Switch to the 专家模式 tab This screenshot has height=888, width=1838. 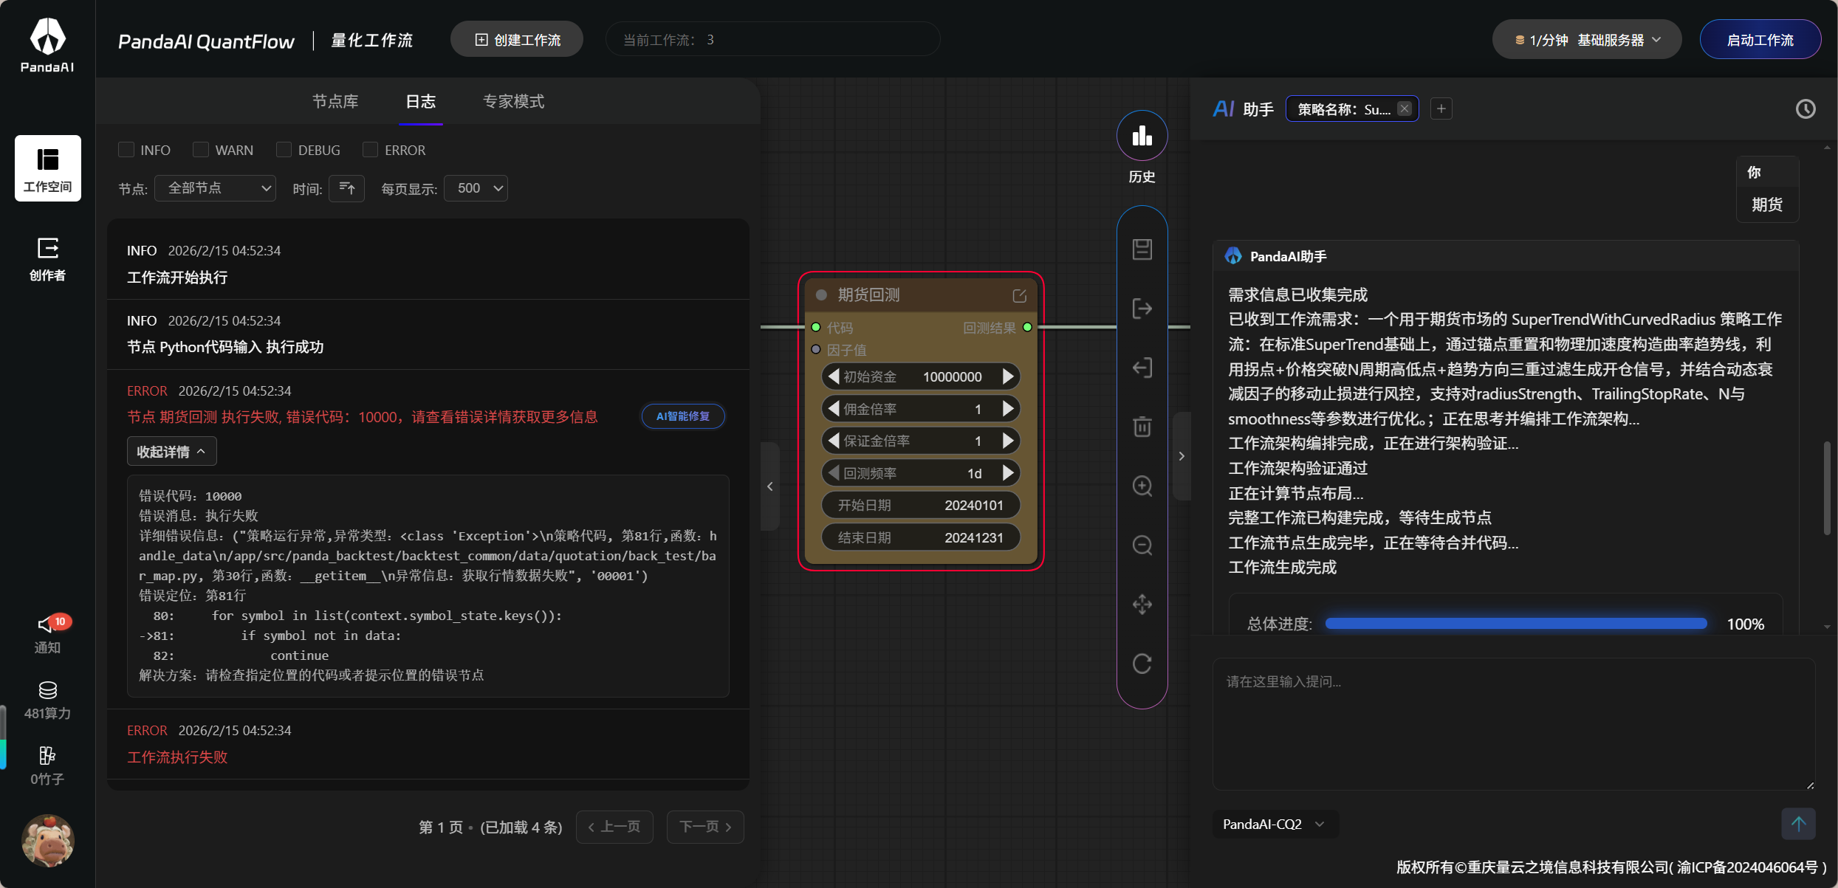(x=514, y=102)
